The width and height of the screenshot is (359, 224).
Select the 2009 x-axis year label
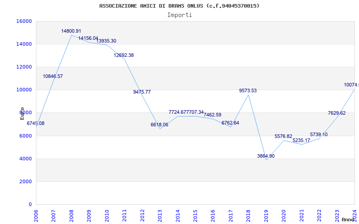click(x=89, y=215)
